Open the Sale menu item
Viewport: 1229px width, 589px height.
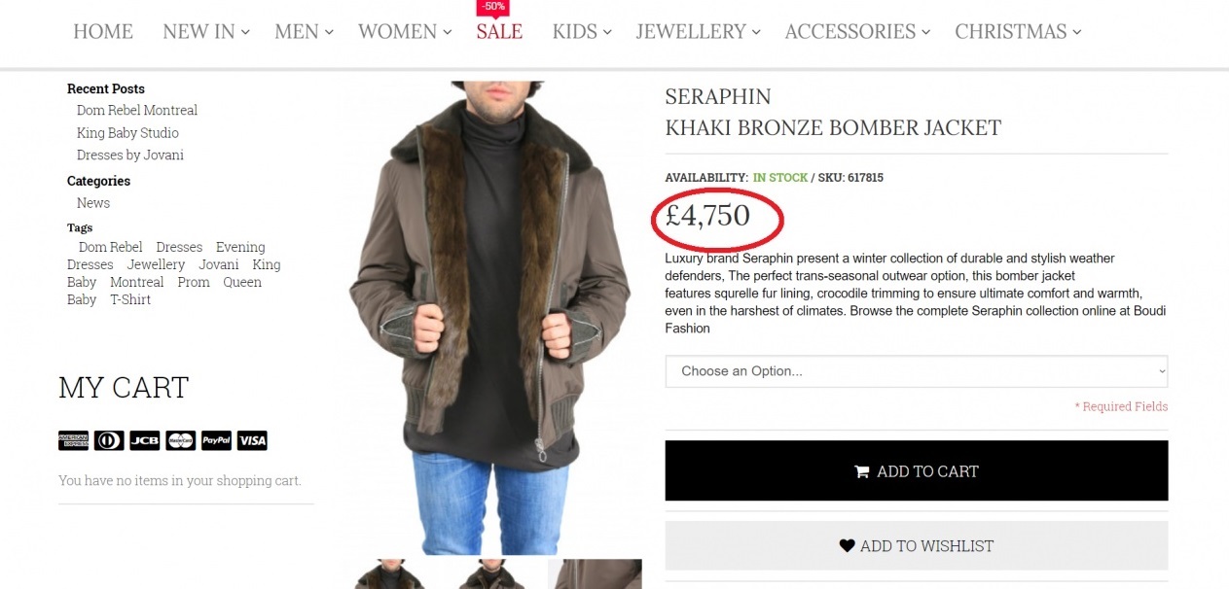coord(499,32)
